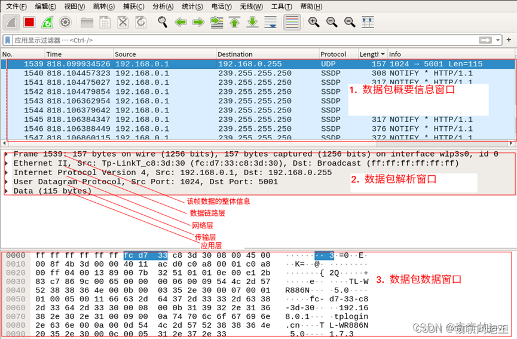Save the capture file icon
Screen dimensions: 517x339
pyautogui.click(x=105, y=23)
